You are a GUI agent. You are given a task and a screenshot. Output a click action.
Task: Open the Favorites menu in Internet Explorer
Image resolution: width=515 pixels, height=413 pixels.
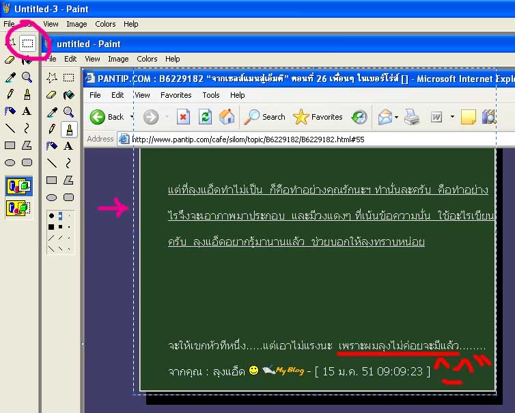coord(176,95)
